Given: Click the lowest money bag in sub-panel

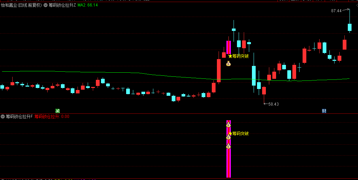Looking at the screenshot, I should tap(228, 146).
